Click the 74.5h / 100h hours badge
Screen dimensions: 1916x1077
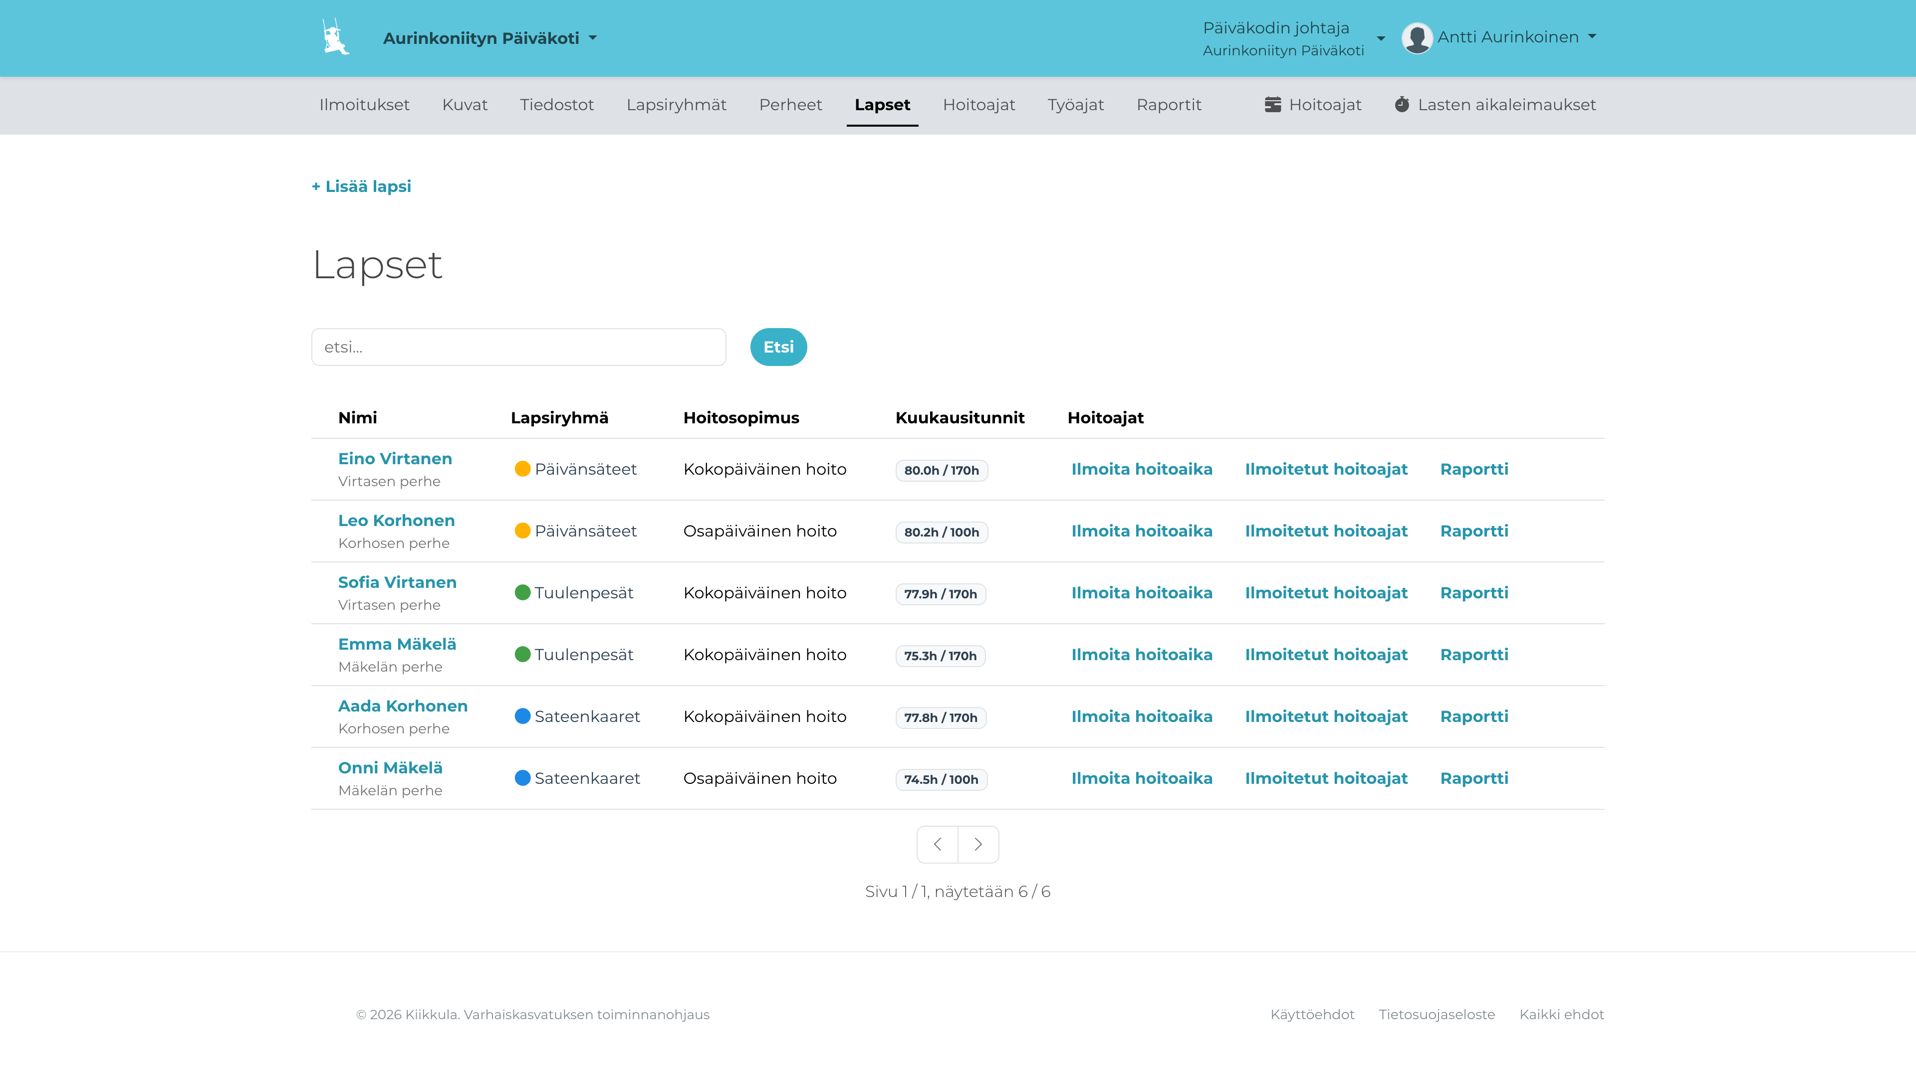tap(941, 780)
